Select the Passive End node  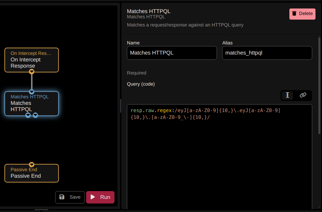[x=32, y=173]
